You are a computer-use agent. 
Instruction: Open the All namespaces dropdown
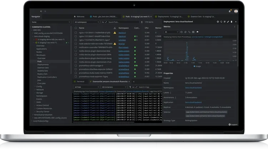87,22
